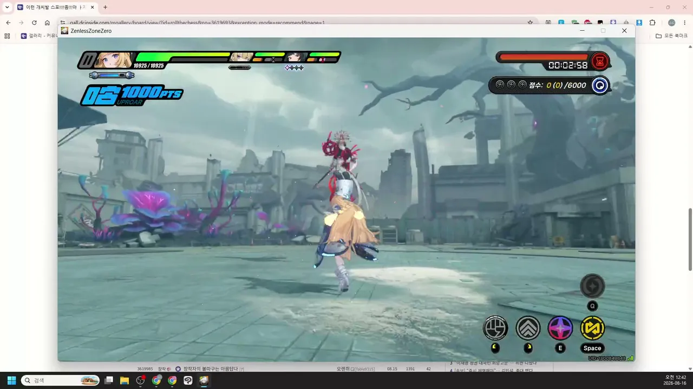Screen dimensions: 693x389
Task: Bookmark this page with the star icon
Action: click(x=530, y=23)
